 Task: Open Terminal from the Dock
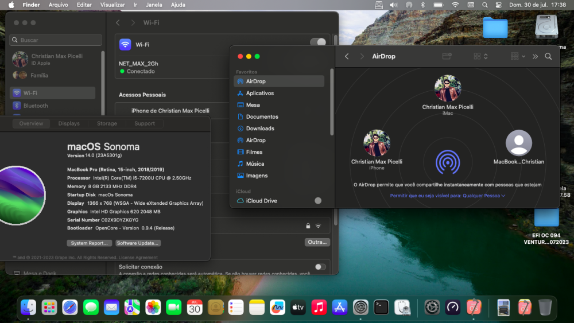tap(381, 308)
